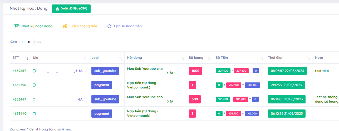Viewport: 339px width, 131px height.
Task: Click the payment badge in row 4666356
Action: coord(102,85)
